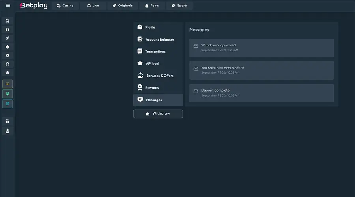
Task: Open Transactions from the account menu
Action: [158, 52]
